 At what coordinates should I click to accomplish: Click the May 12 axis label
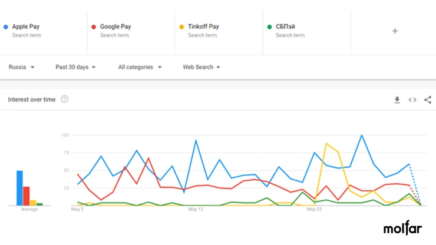(196, 210)
